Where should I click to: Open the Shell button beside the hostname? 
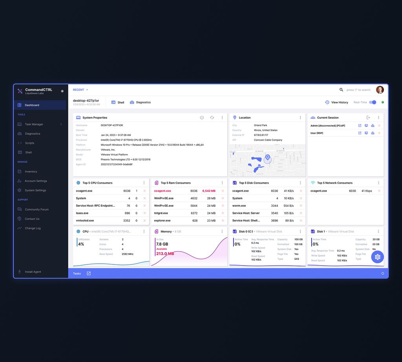point(118,102)
